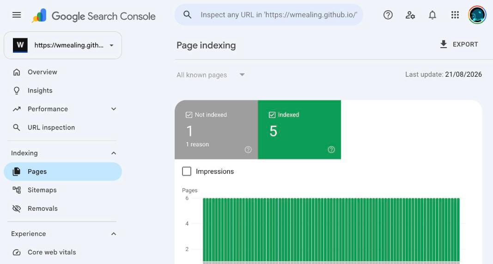The width and height of the screenshot is (493, 264).
Task: Enable the Impressions checkbox
Action: point(187,172)
